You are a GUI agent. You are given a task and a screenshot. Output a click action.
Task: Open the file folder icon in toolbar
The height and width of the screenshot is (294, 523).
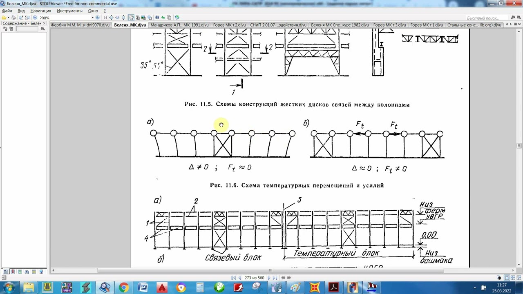coord(4,18)
